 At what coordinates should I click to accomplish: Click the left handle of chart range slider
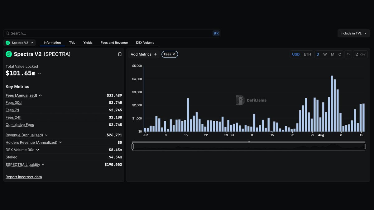(x=132, y=147)
